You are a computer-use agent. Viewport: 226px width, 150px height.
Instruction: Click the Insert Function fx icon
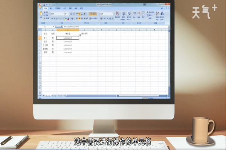coord(61,27)
